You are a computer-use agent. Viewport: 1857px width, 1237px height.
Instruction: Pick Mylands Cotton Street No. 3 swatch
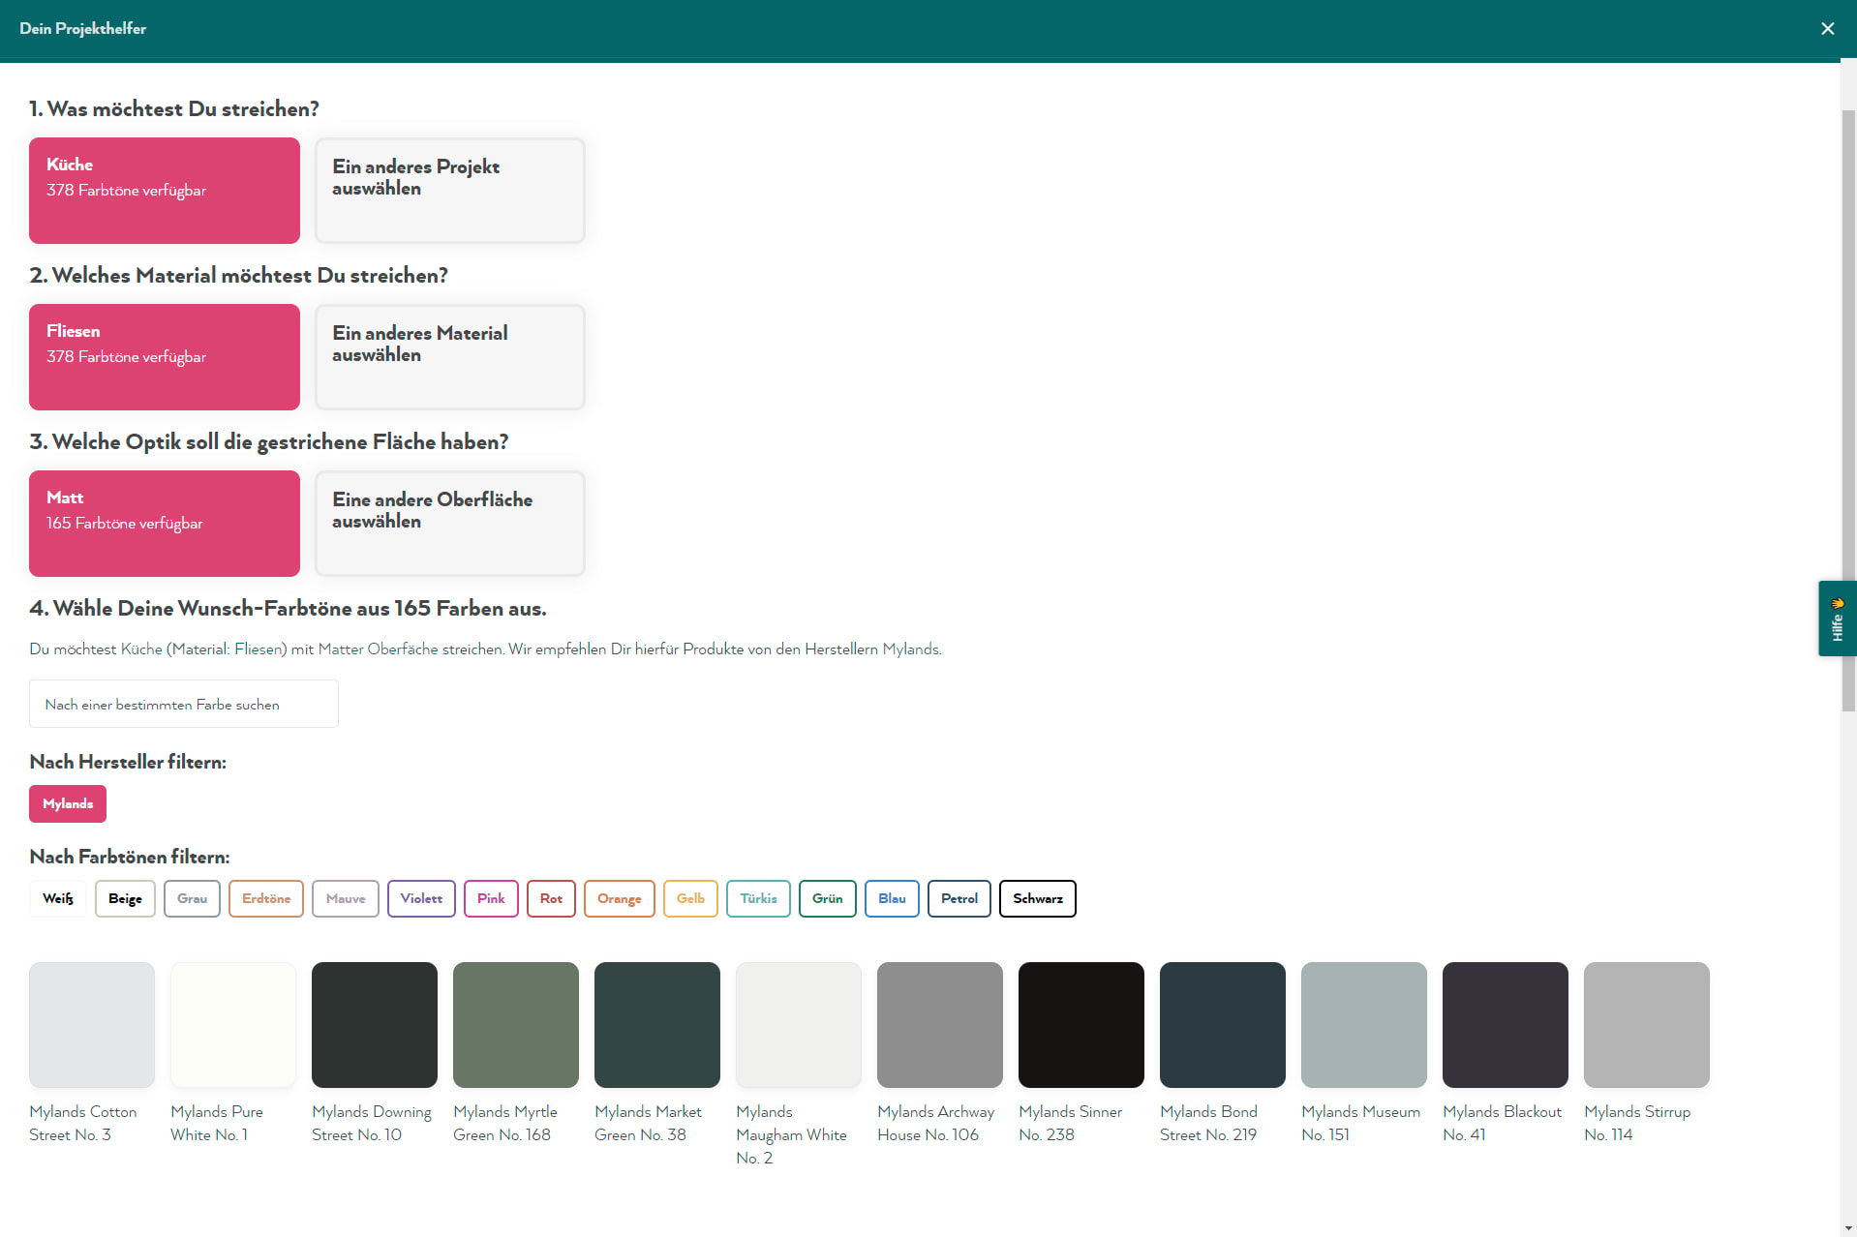click(x=92, y=1025)
